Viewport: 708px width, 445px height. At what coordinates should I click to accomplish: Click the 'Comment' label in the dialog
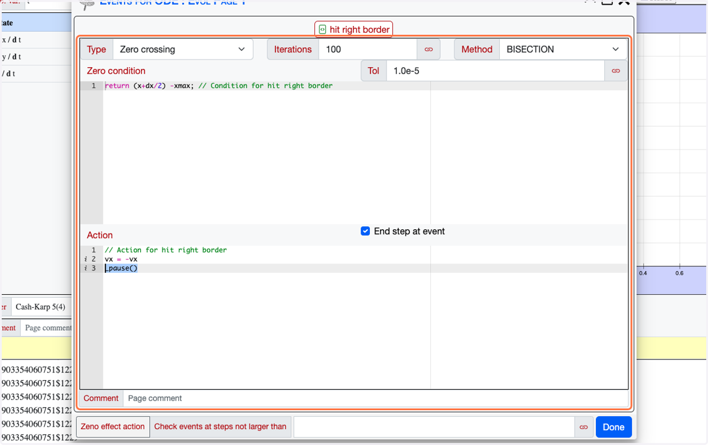[101, 398]
